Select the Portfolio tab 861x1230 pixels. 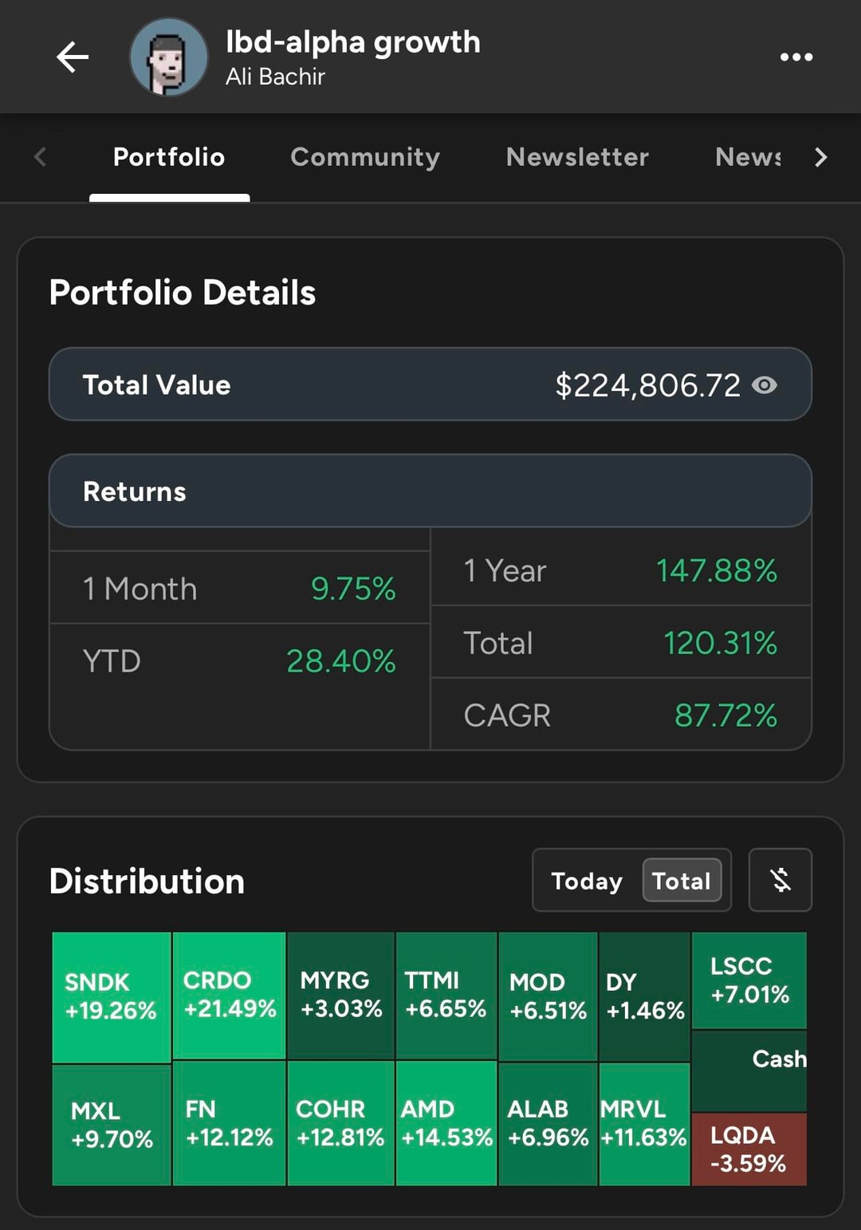(169, 157)
